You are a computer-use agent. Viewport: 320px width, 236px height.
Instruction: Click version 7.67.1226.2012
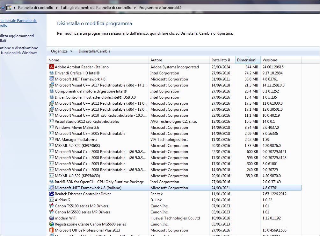(x=274, y=194)
